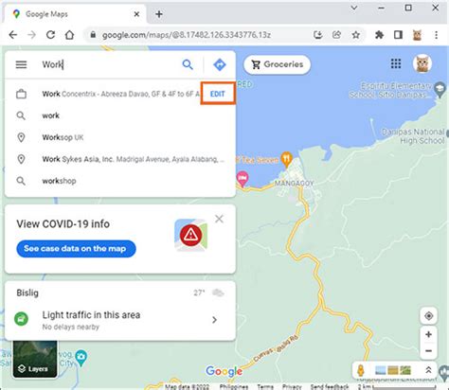Click the MANGAGOY map label

(294, 184)
